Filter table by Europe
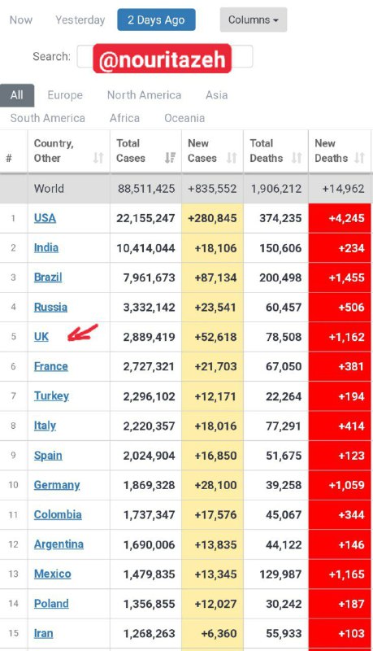373x651 pixels. click(x=65, y=95)
